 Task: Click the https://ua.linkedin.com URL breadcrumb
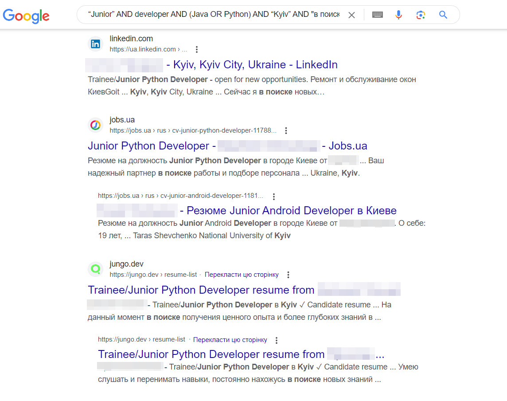[x=148, y=49]
